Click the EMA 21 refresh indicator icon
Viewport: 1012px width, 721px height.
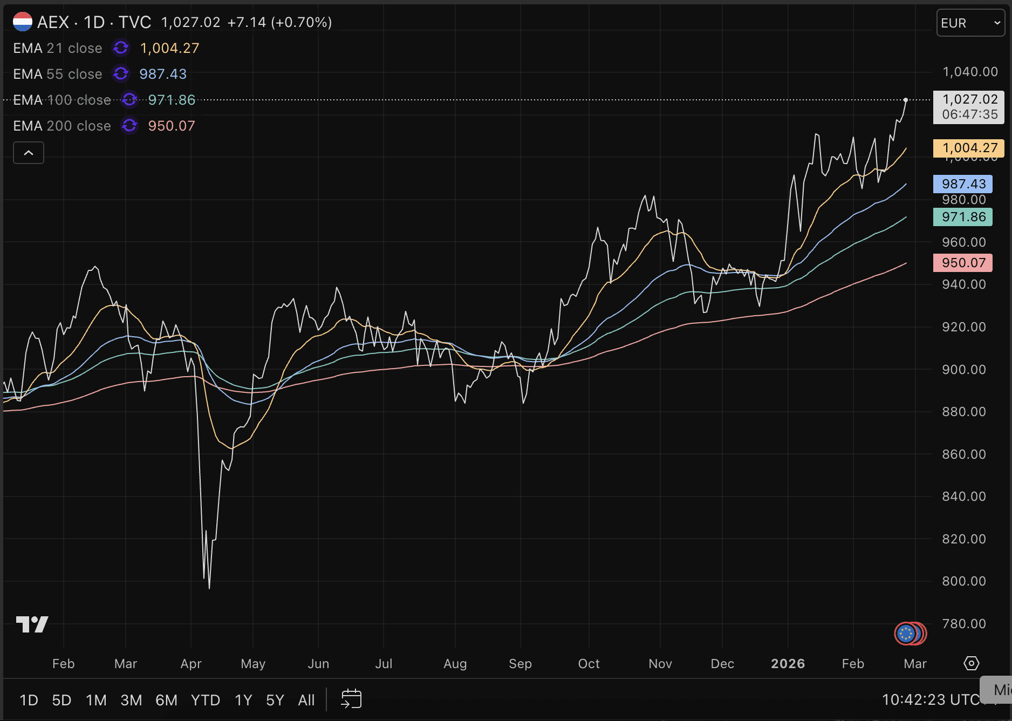[121, 48]
